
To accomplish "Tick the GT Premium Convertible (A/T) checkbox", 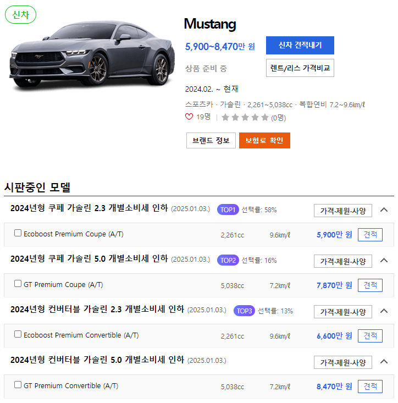I will click(x=18, y=385).
